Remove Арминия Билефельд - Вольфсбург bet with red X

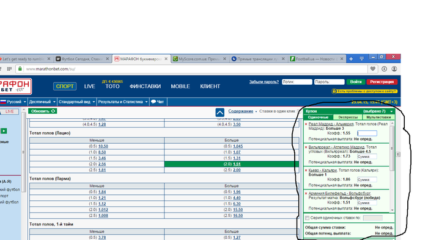[306, 193]
